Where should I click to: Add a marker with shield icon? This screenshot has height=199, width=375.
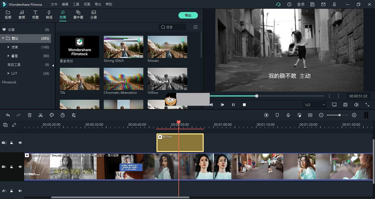(277, 115)
